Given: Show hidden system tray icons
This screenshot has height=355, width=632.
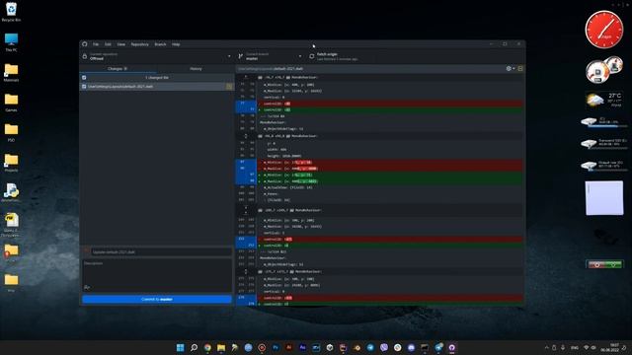Looking at the screenshot, I should [x=546, y=347].
